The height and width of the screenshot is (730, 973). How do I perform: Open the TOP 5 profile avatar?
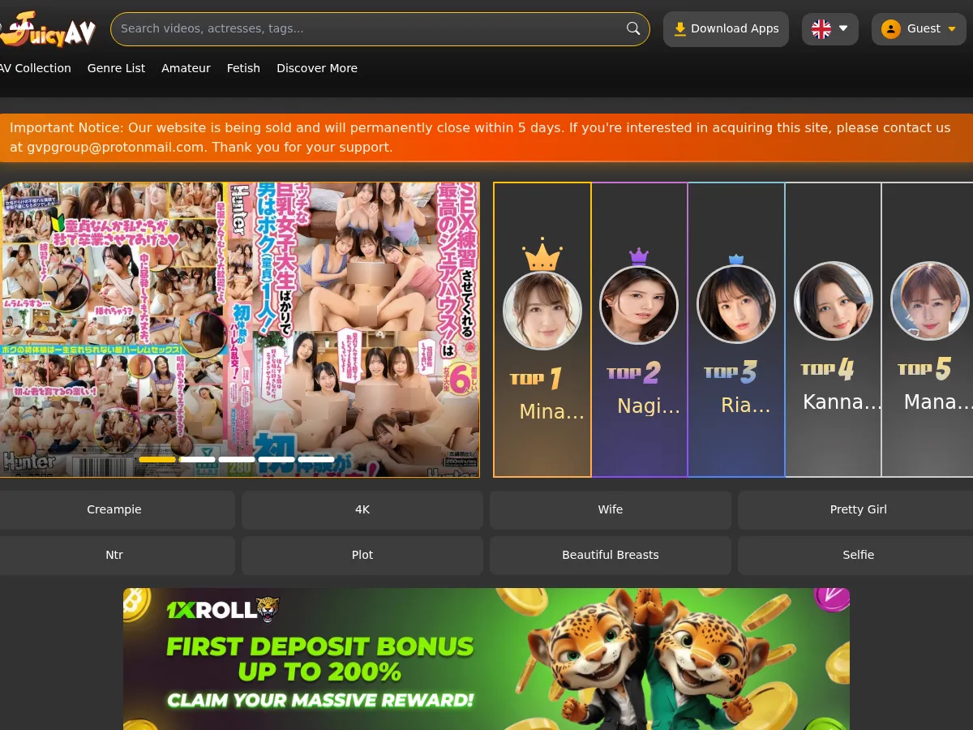point(930,301)
